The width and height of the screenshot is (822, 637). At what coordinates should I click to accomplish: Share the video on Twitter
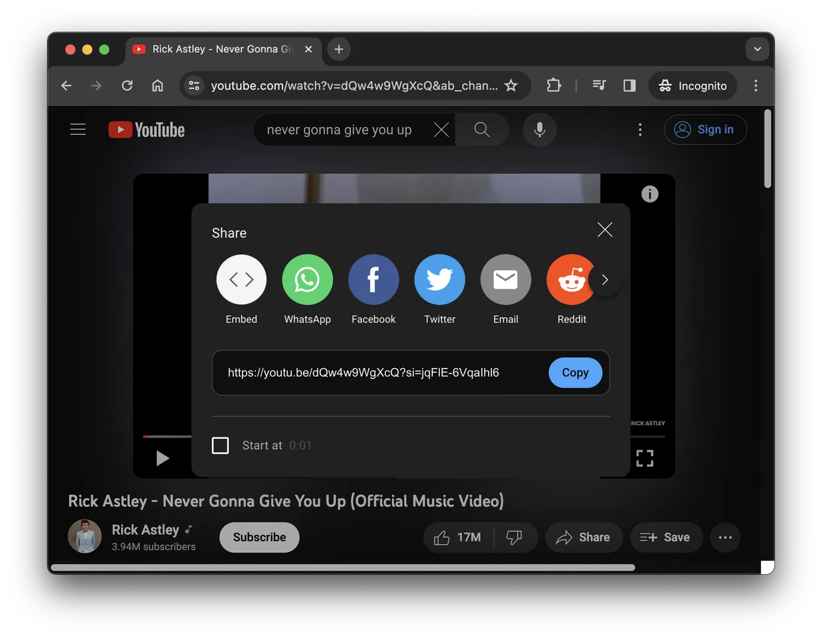tap(440, 280)
